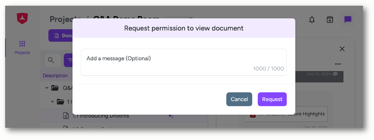
Task: Click the download inbox icon in header
Action: [330, 20]
